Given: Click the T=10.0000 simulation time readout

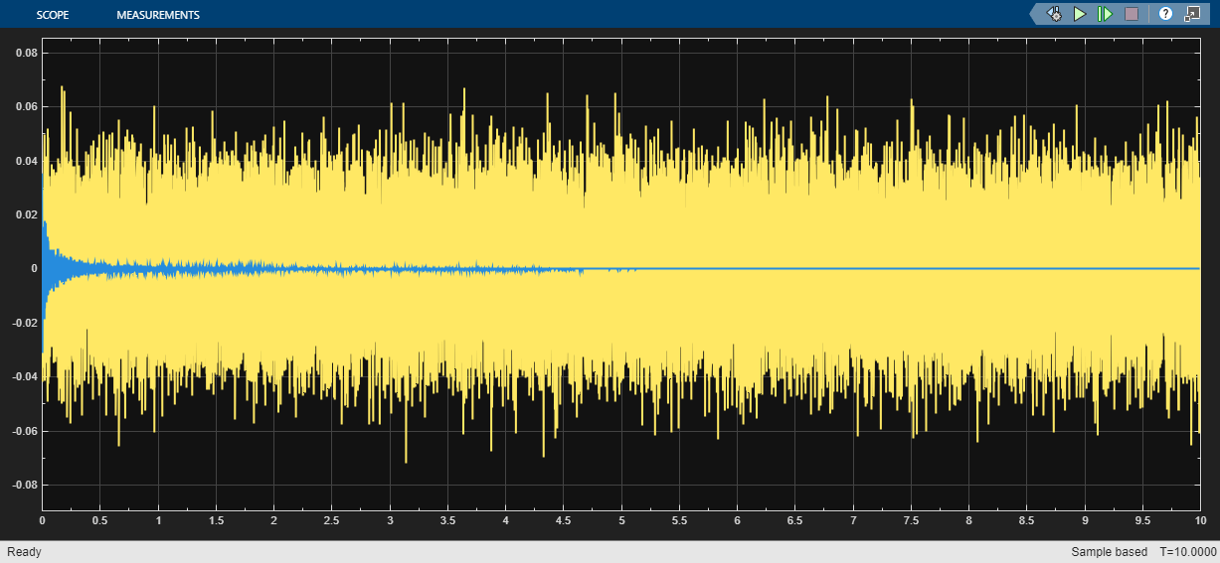Looking at the screenshot, I should pyautogui.click(x=1187, y=551).
